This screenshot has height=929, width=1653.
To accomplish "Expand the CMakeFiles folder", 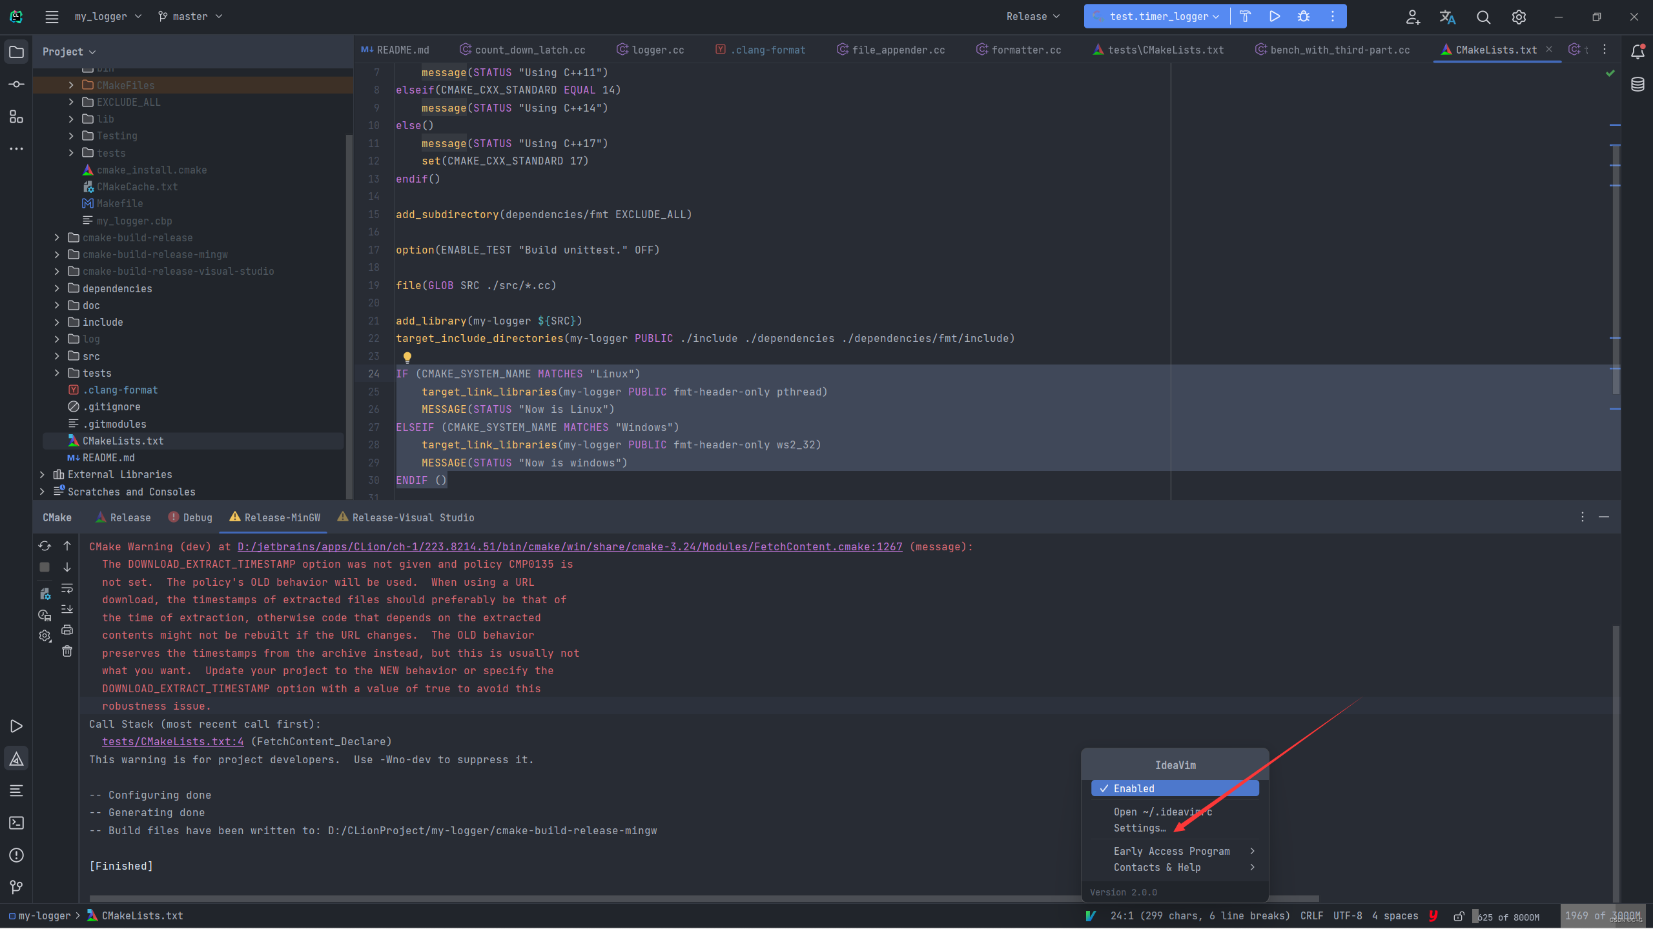I will (x=71, y=85).
